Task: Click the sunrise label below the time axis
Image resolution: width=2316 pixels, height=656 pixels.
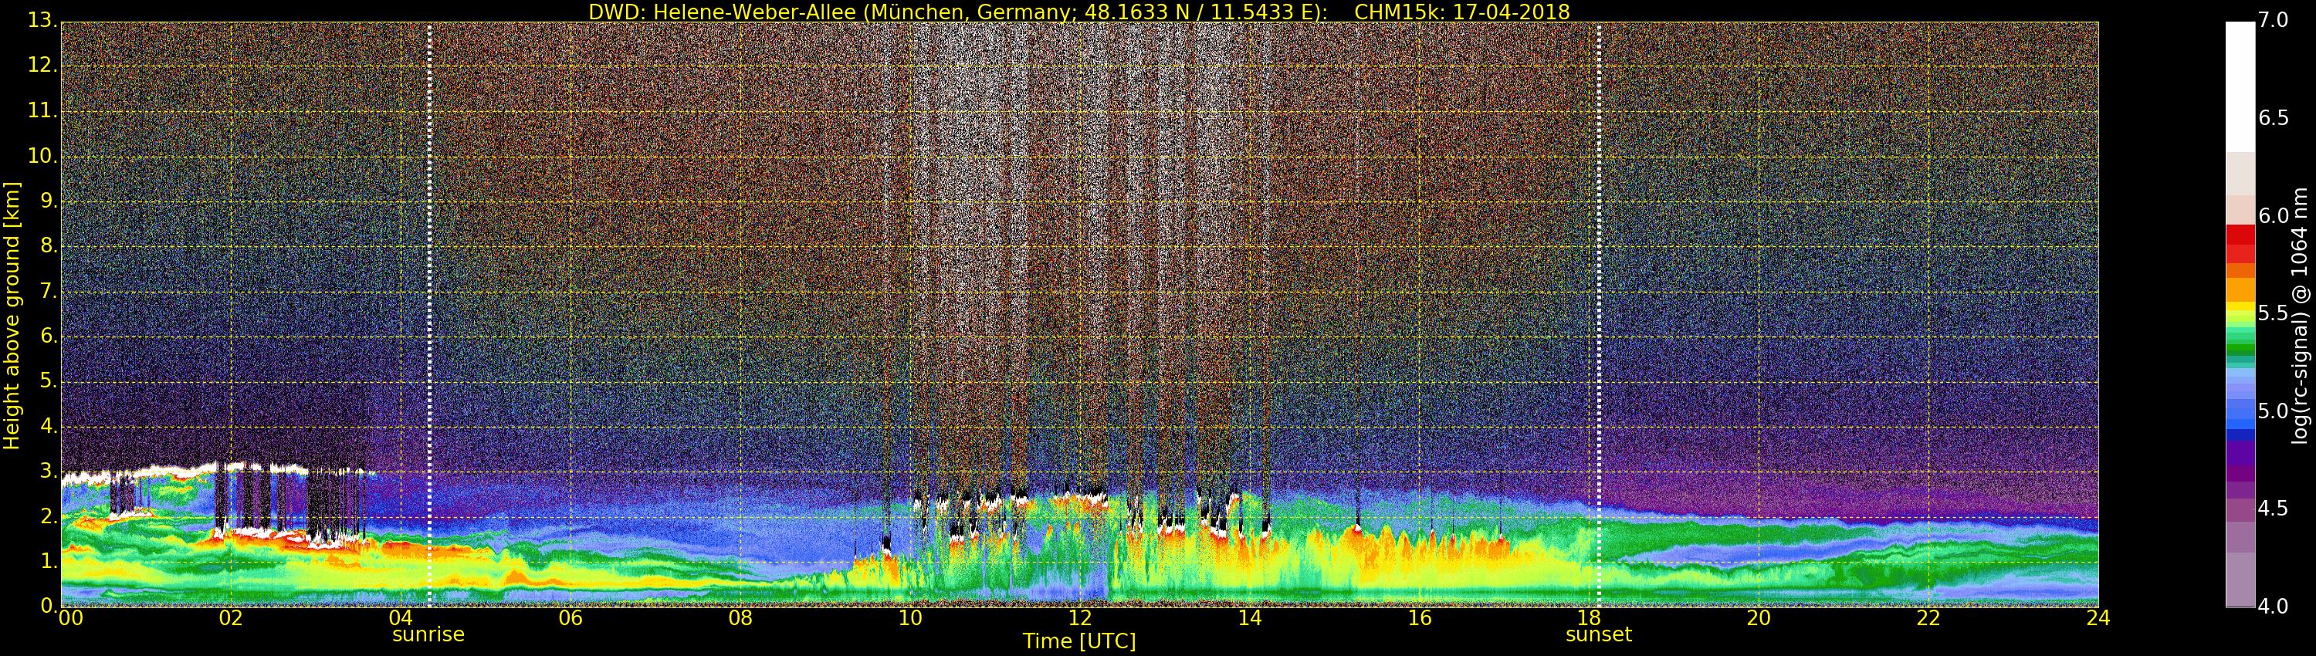Action: [x=428, y=634]
